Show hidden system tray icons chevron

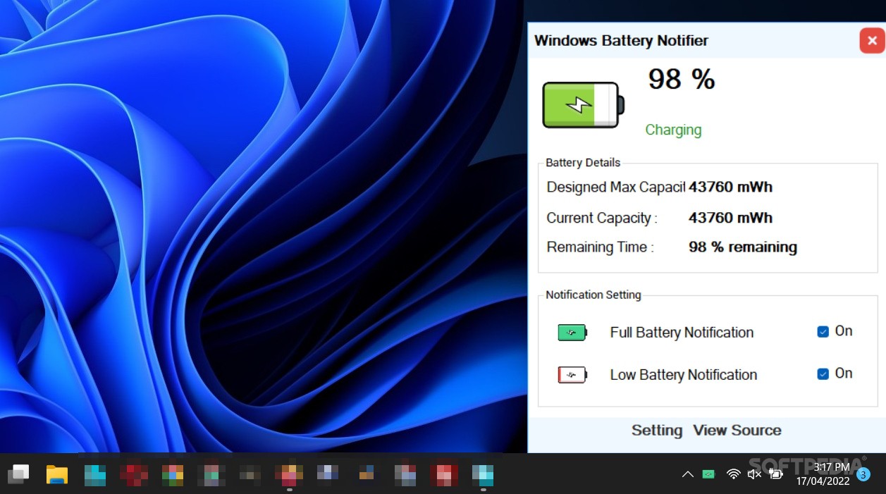pos(687,474)
